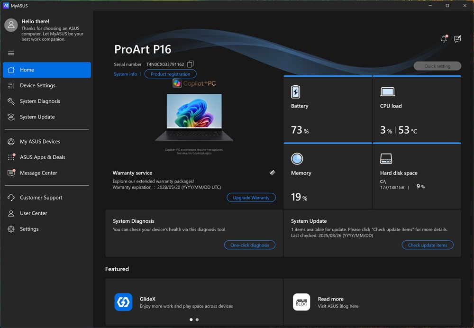
Task: Copy the serial number with copy icon
Action: [191, 64]
